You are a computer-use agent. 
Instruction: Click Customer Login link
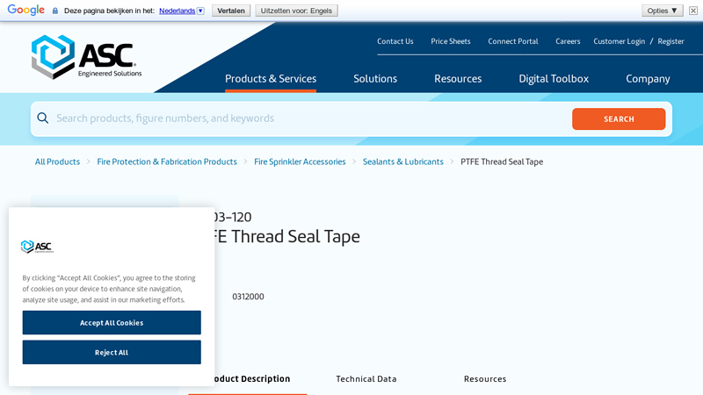620,41
